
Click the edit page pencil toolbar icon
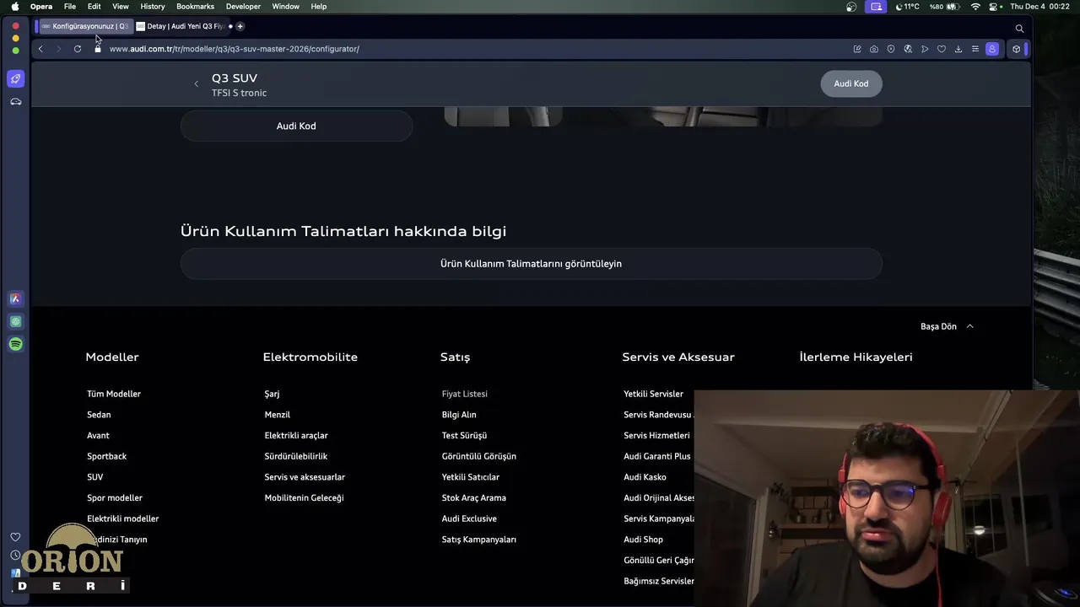pyautogui.click(x=857, y=49)
